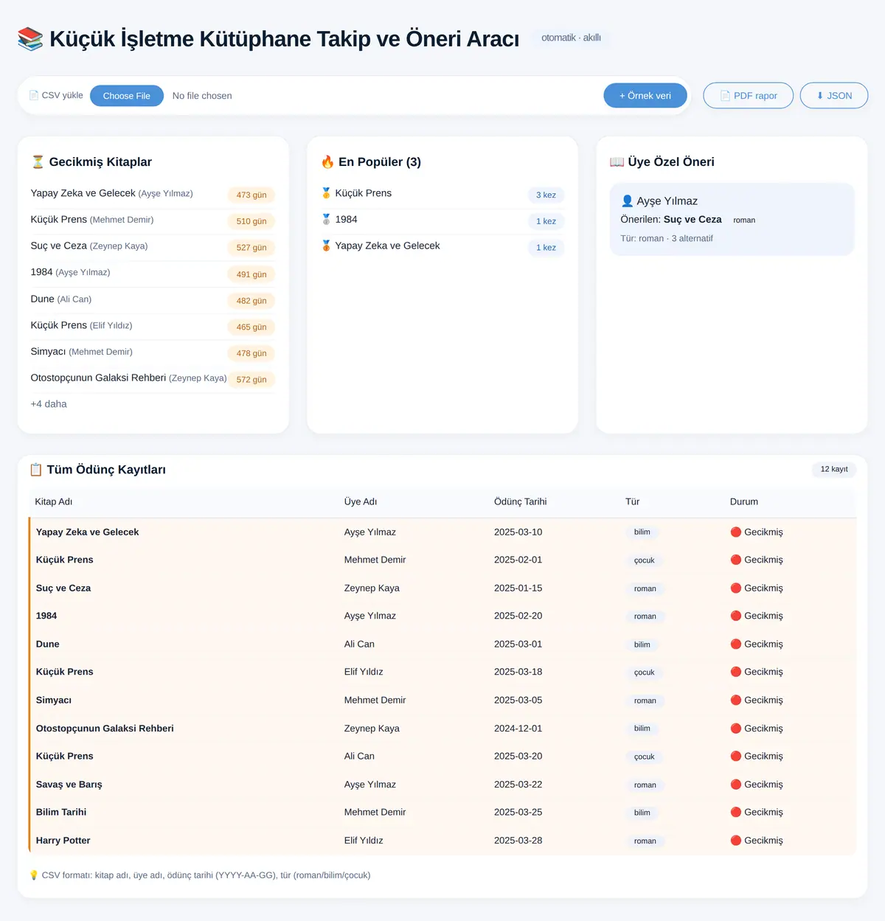Click the person icon beside Ayşe Yılmaz
This screenshot has width=885, height=921.
(628, 201)
